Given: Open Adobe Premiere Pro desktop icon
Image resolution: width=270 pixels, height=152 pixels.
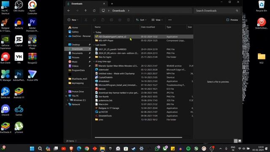Looking at the screenshot, I should 32,24.
